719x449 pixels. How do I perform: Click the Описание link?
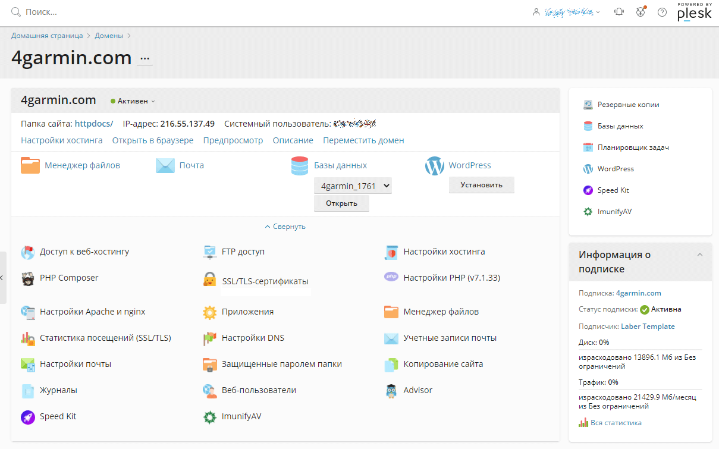(x=293, y=140)
